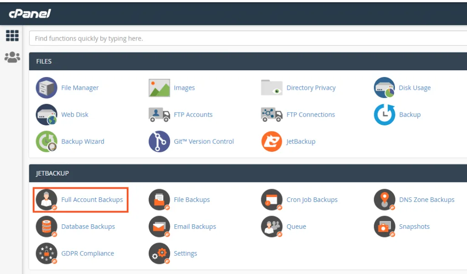Select the Web Disk icon
The width and height of the screenshot is (467, 274).
click(47, 114)
